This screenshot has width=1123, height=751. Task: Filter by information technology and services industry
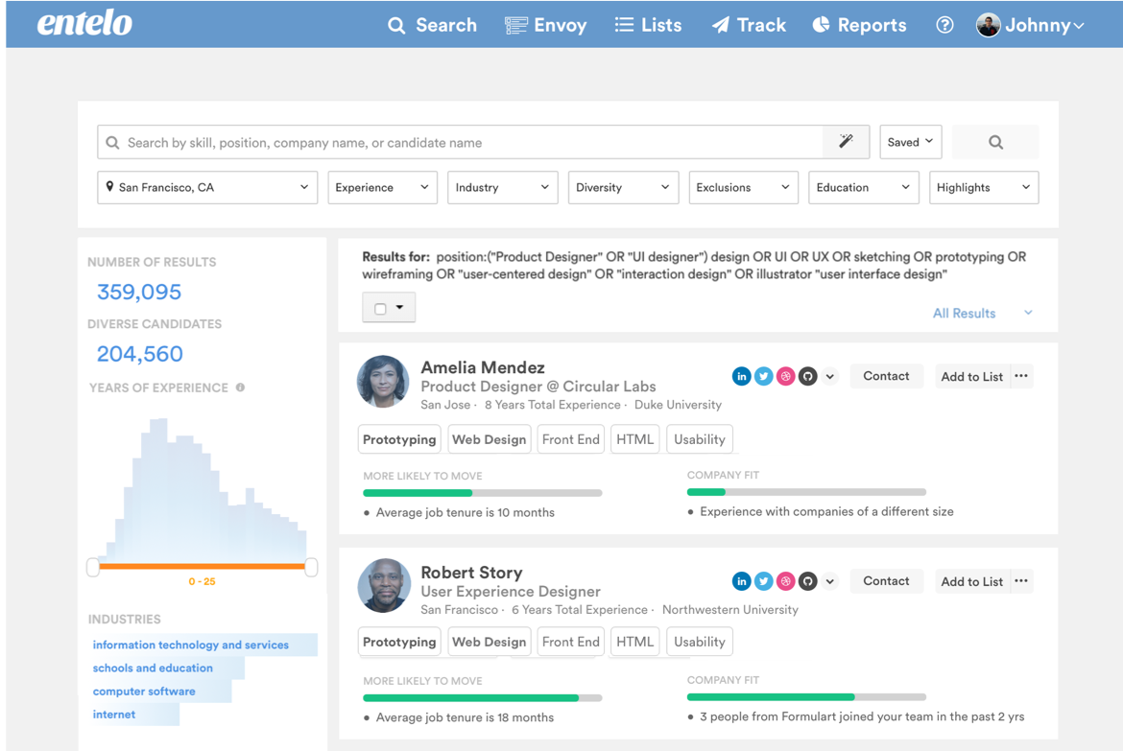pyautogui.click(x=191, y=645)
